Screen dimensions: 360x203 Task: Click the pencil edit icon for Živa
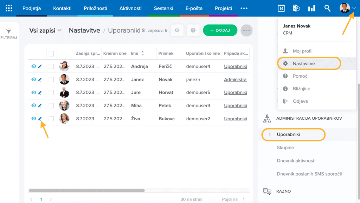[x=40, y=119]
